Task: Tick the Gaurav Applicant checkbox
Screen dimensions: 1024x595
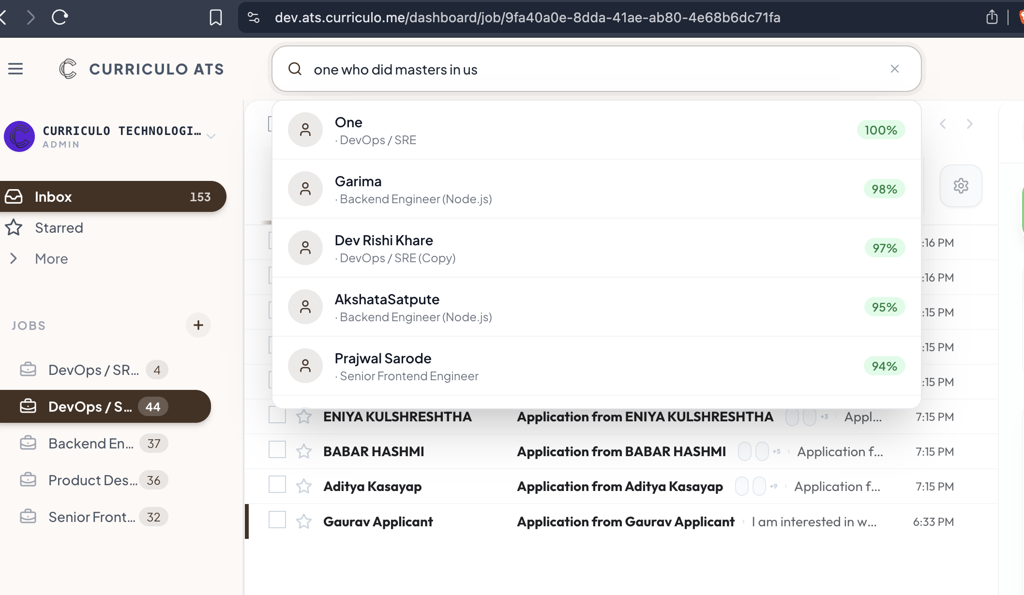Action: (x=277, y=520)
